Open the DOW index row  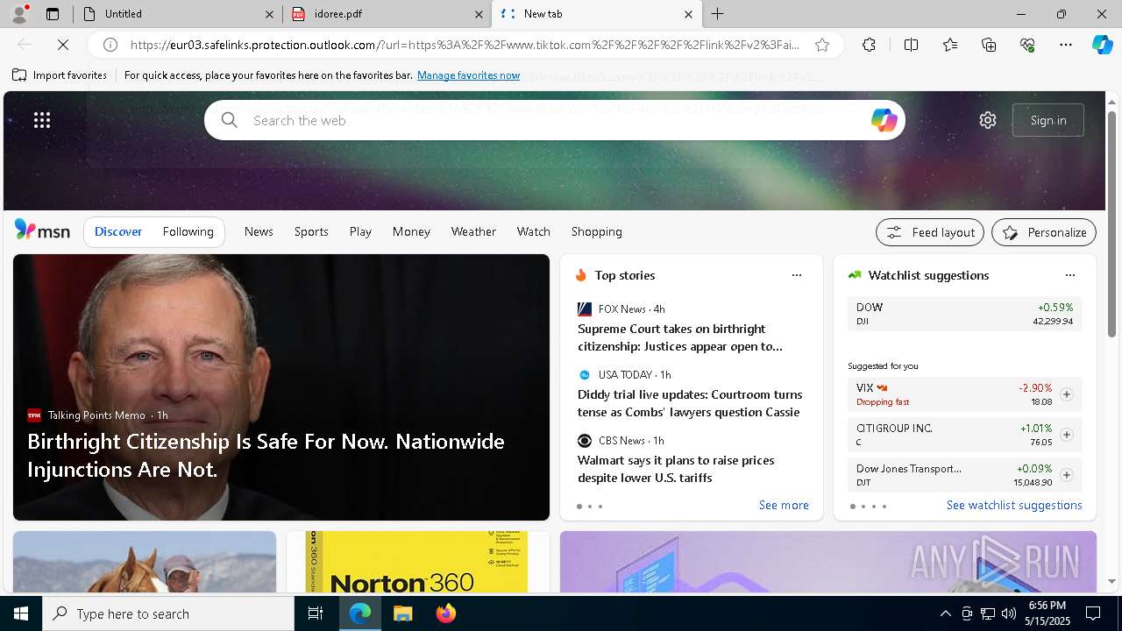tap(964, 314)
